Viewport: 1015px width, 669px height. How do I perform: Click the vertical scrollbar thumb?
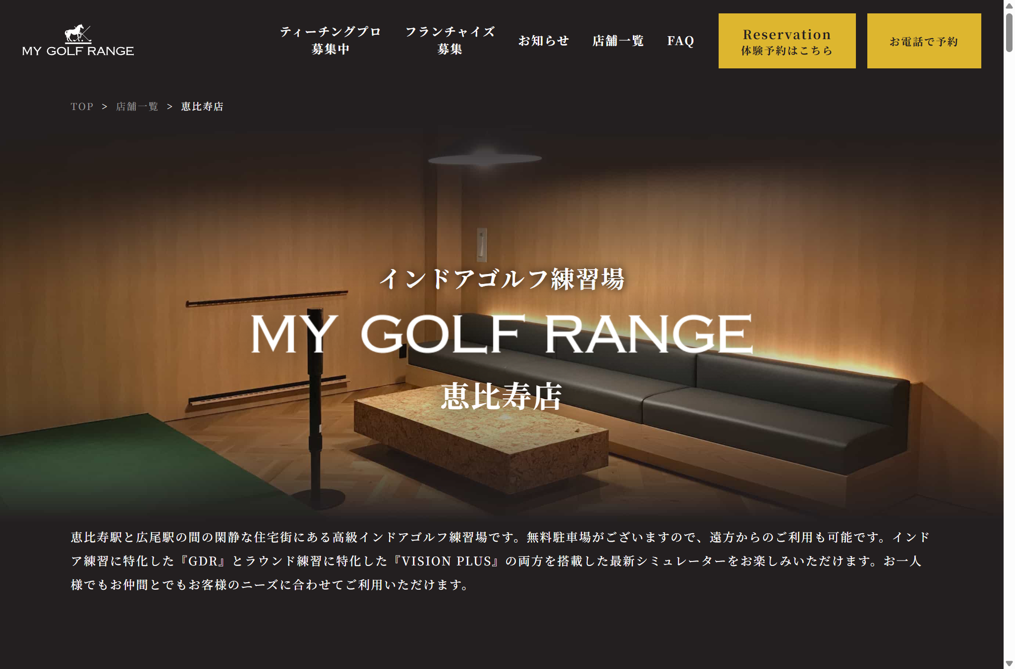click(1009, 33)
